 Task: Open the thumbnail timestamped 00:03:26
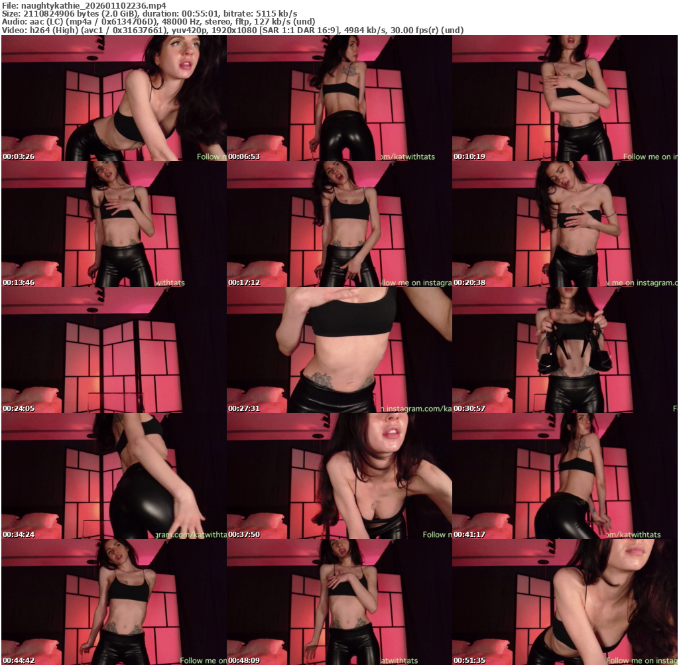[113, 98]
